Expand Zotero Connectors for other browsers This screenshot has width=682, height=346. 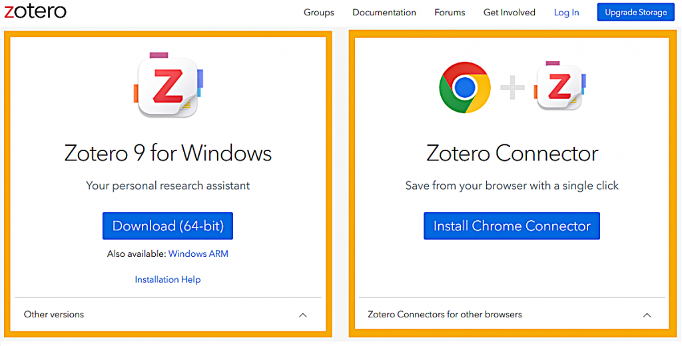[647, 315]
